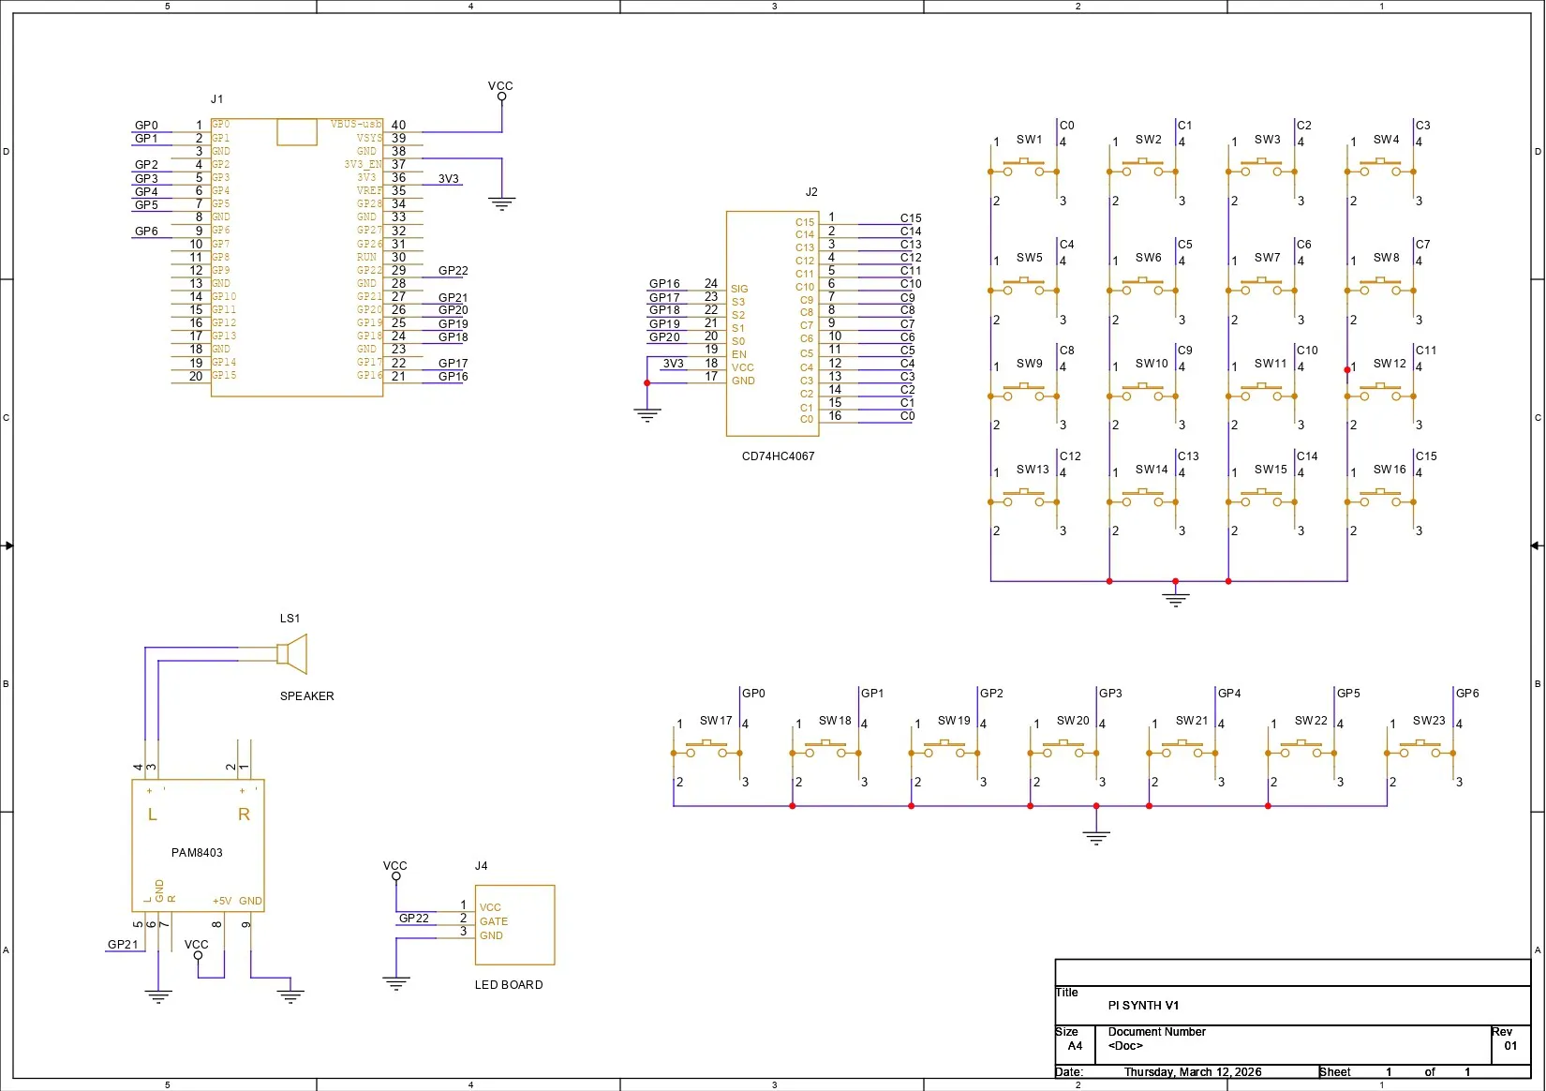Image resolution: width=1546 pixels, height=1091 pixels.
Task: Select the GP21 net label near PAM8403
Action: (x=123, y=945)
